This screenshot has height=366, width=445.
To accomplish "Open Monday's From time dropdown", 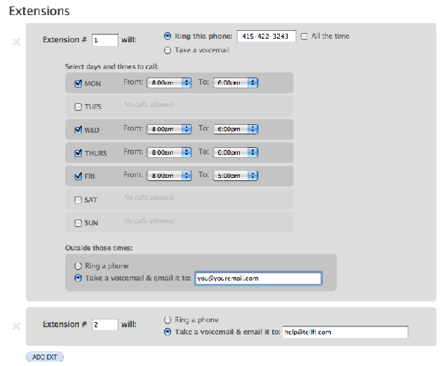I will coord(168,83).
